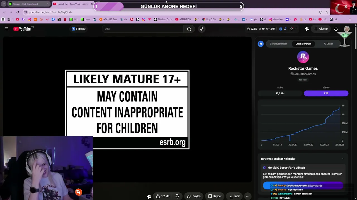Open the account avatar menu

pyautogui.click(x=347, y=29)
